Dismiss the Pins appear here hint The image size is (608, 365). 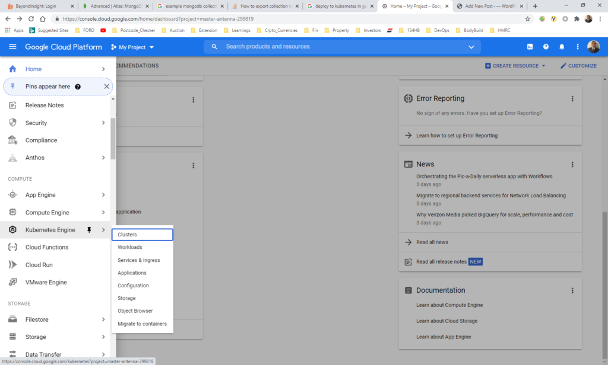point(107,87)
